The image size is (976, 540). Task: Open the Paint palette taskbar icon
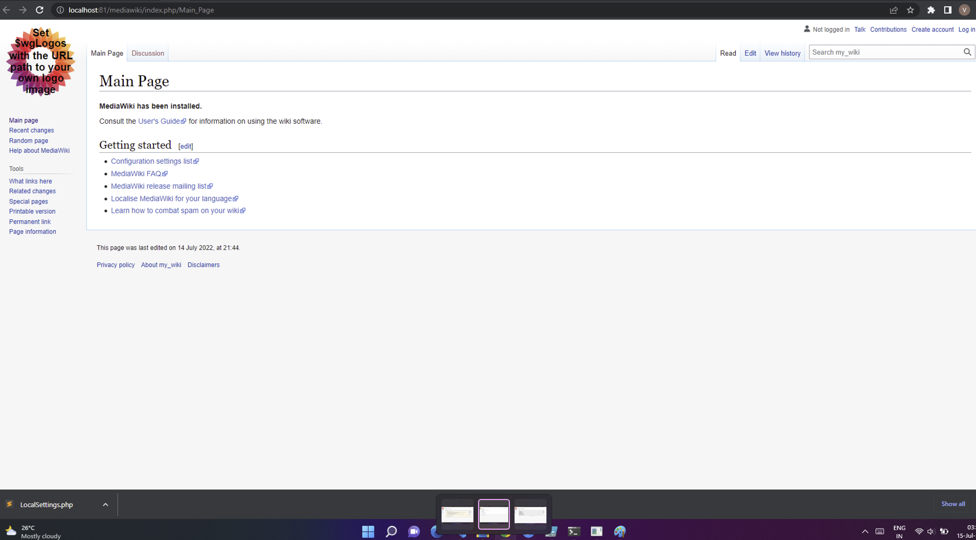(620, 531)
